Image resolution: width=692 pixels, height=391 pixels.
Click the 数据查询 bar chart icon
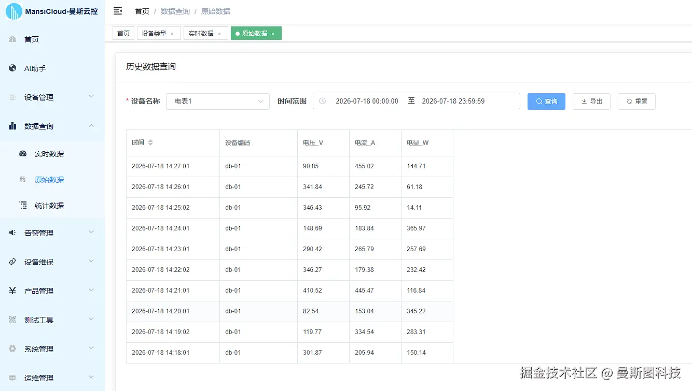click(12, 126)
